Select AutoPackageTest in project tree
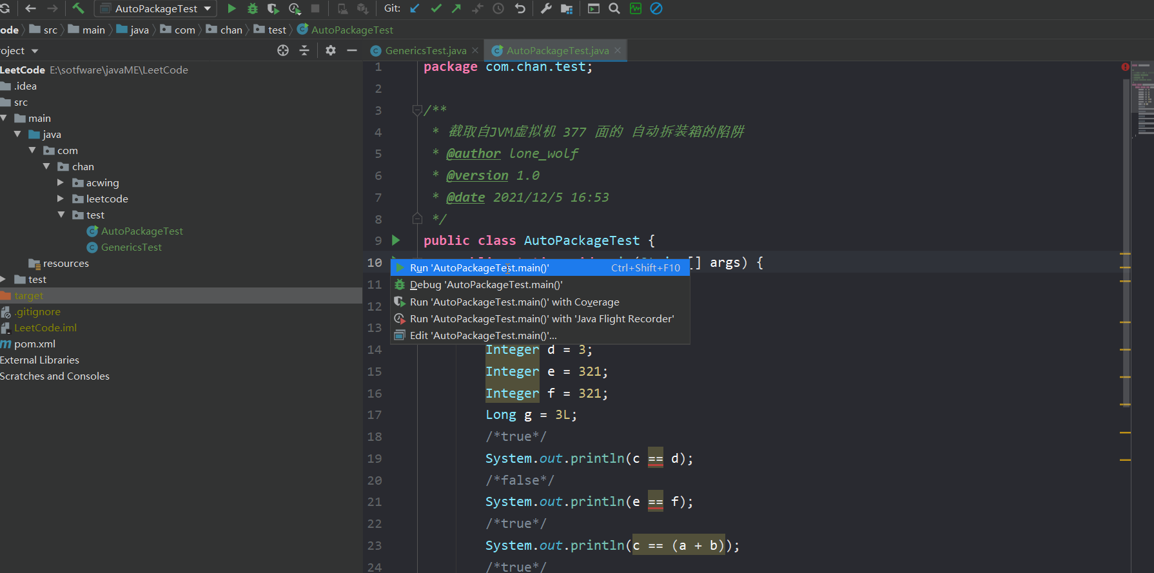The width and height of the screenshot is (1154, 573). tap(142, 231)
